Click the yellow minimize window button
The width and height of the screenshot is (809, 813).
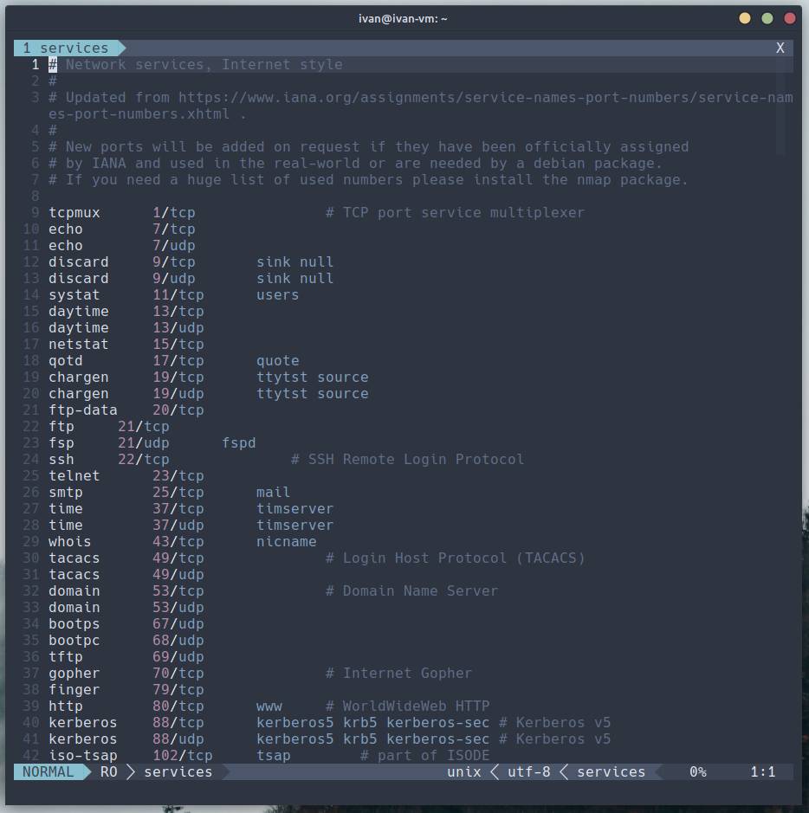pyautogui.click(x=745, y=18)
